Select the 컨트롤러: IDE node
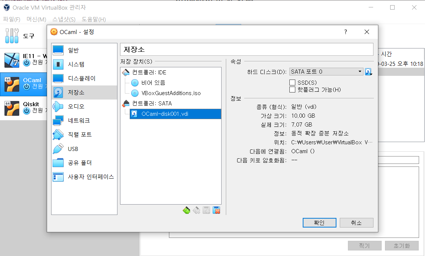The image size is (425, 256). (149, 73)
